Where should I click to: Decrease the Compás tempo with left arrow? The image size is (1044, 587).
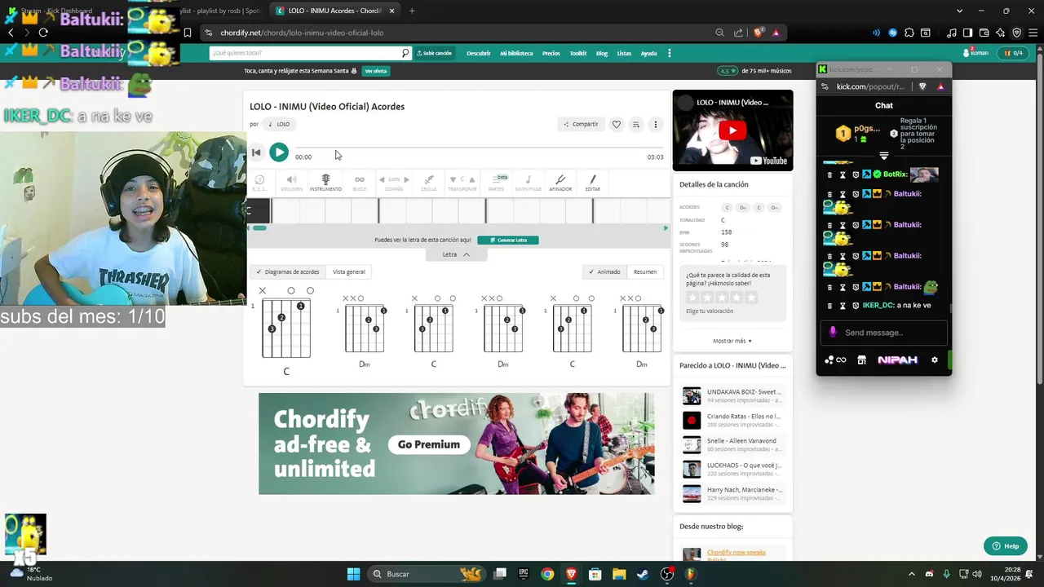click(382, 179)
